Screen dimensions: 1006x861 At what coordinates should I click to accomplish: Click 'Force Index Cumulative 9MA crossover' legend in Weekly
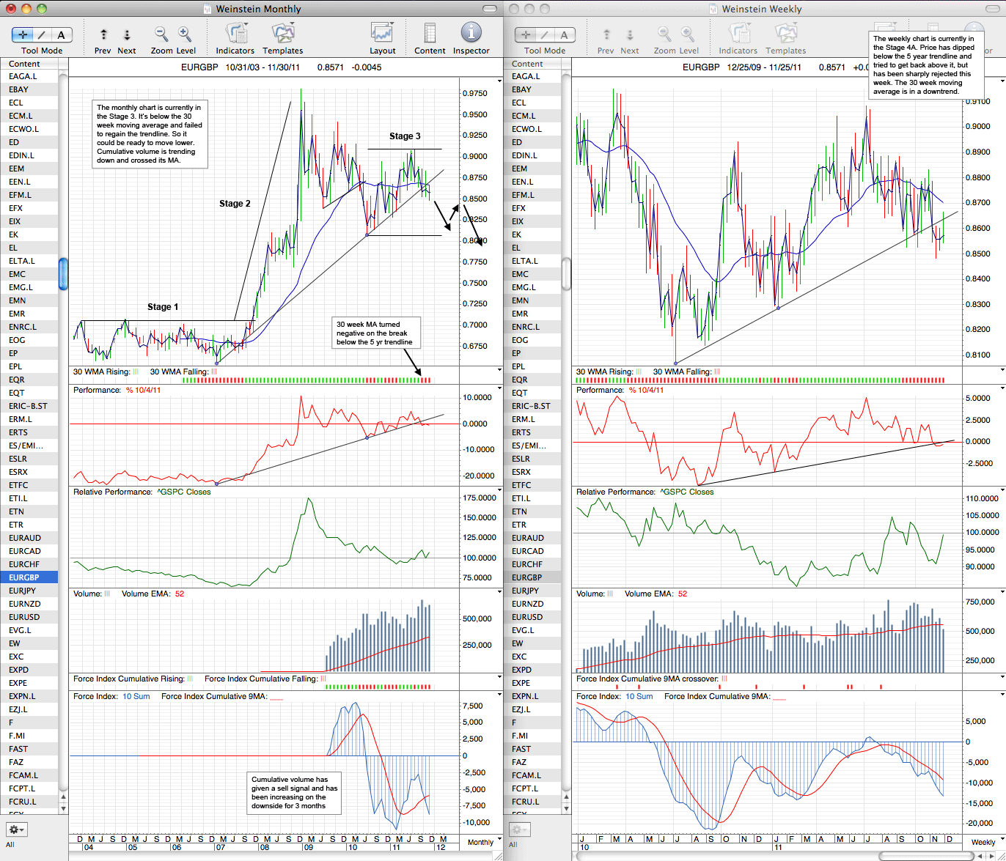pyautogui.click(x=652, y=679)
